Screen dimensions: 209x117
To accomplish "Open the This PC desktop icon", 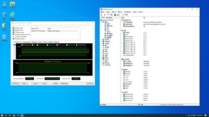I will 4,5.
